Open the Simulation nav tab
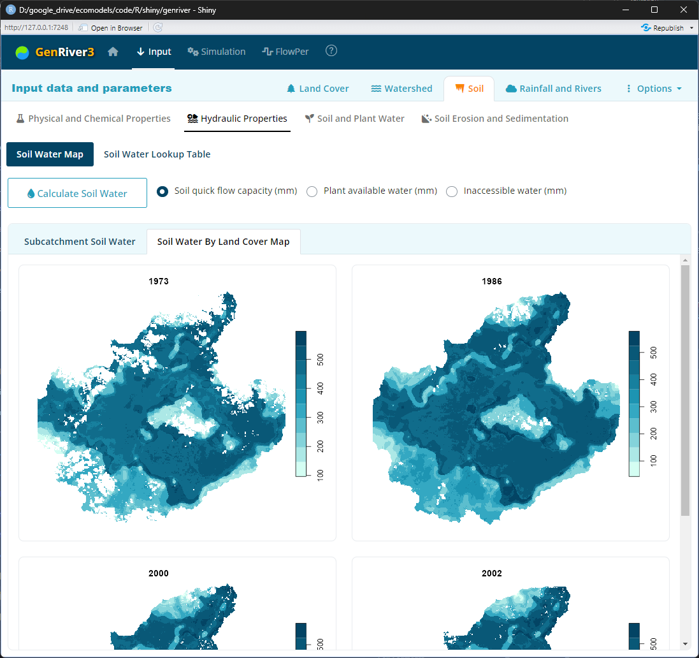The height and width of the screenshot is (658, 699). click(x=217, y=52)
